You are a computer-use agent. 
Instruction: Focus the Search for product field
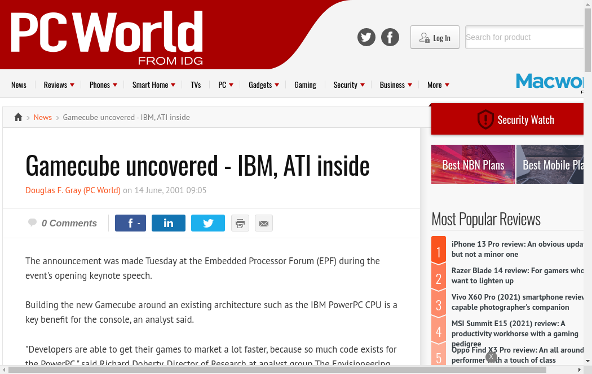524,37
